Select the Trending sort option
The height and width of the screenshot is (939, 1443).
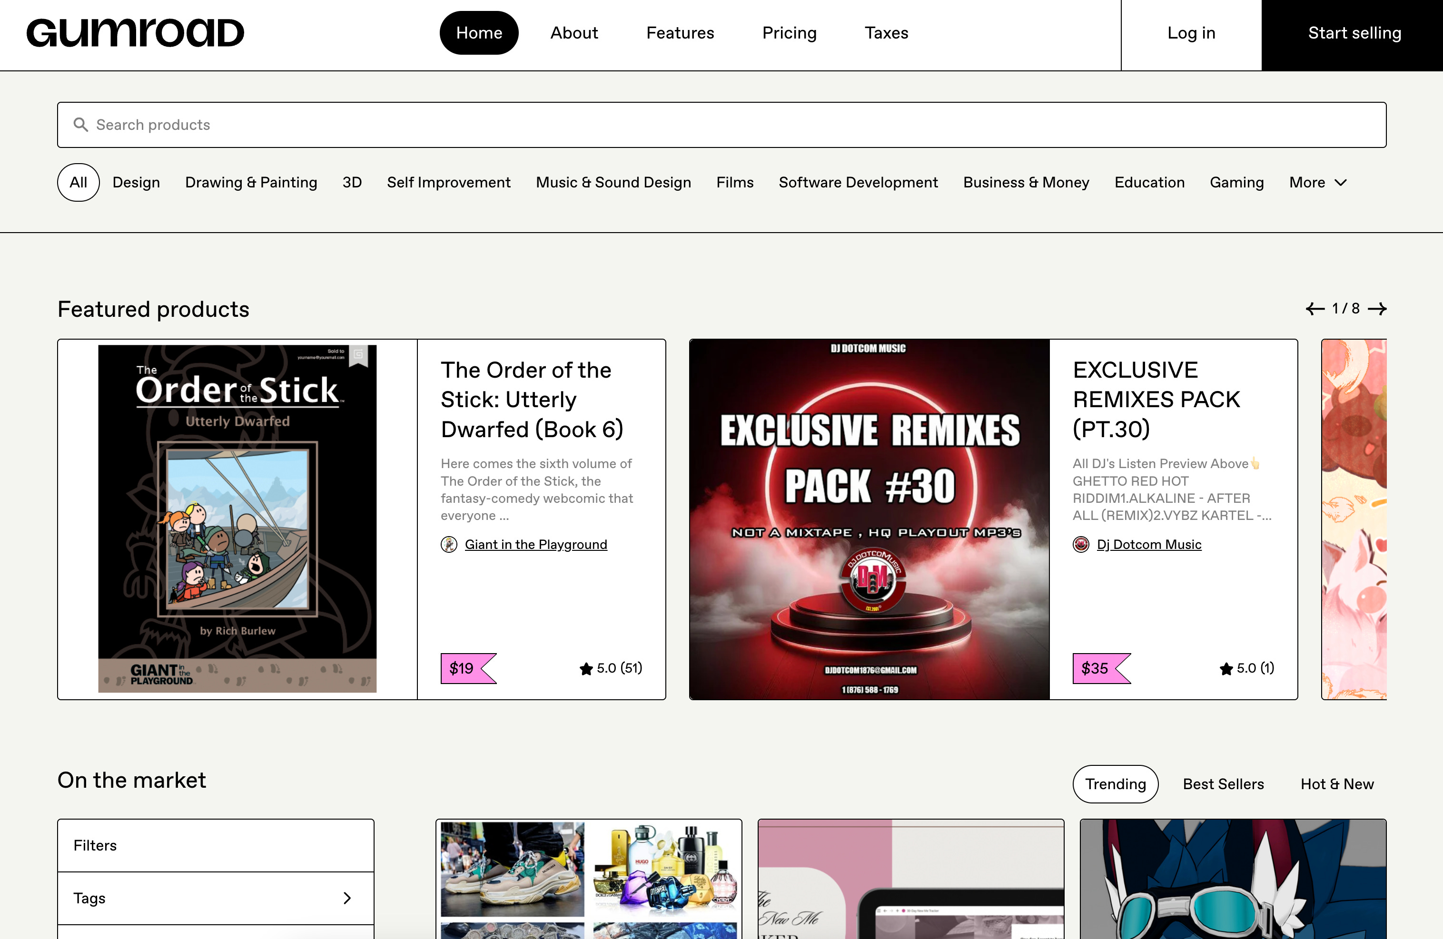(1115, 784)
